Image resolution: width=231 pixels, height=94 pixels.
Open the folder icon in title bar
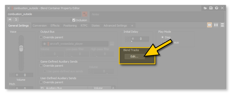coord(205,8)
